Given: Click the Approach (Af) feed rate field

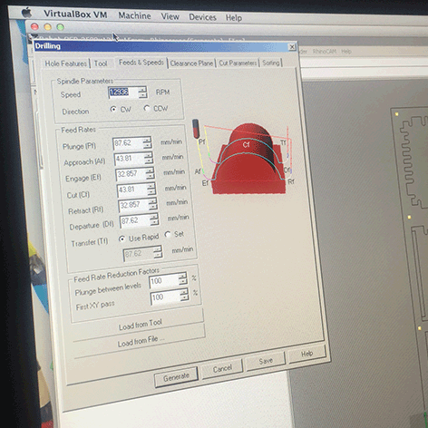Looking at the screenshot, I should coord(130,159).
